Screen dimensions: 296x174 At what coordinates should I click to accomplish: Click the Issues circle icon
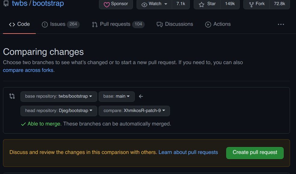[x=45, y=25]
